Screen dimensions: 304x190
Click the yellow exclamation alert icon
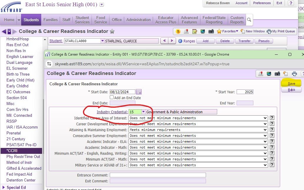point(178,31)
